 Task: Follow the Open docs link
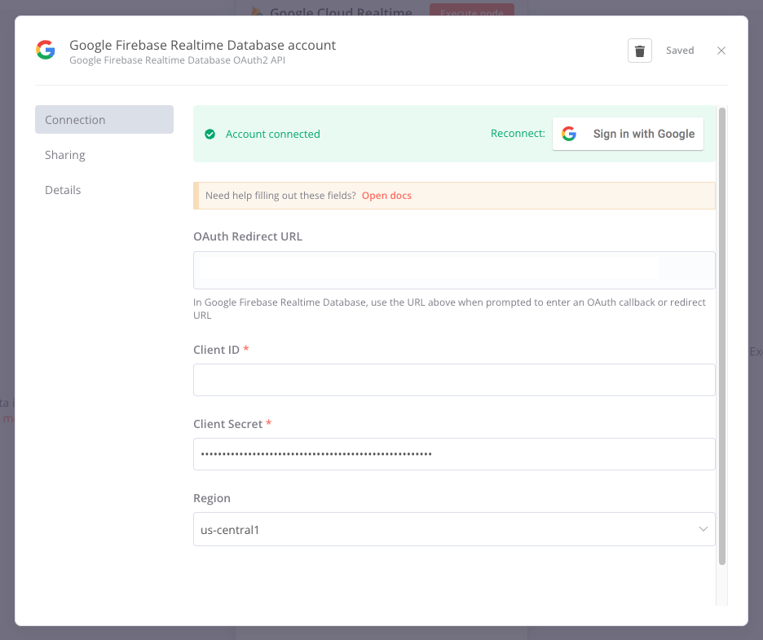click(386, 196)
